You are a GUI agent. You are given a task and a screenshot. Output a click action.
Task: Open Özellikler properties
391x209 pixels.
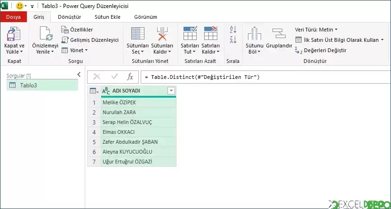[x=77, y=30]
